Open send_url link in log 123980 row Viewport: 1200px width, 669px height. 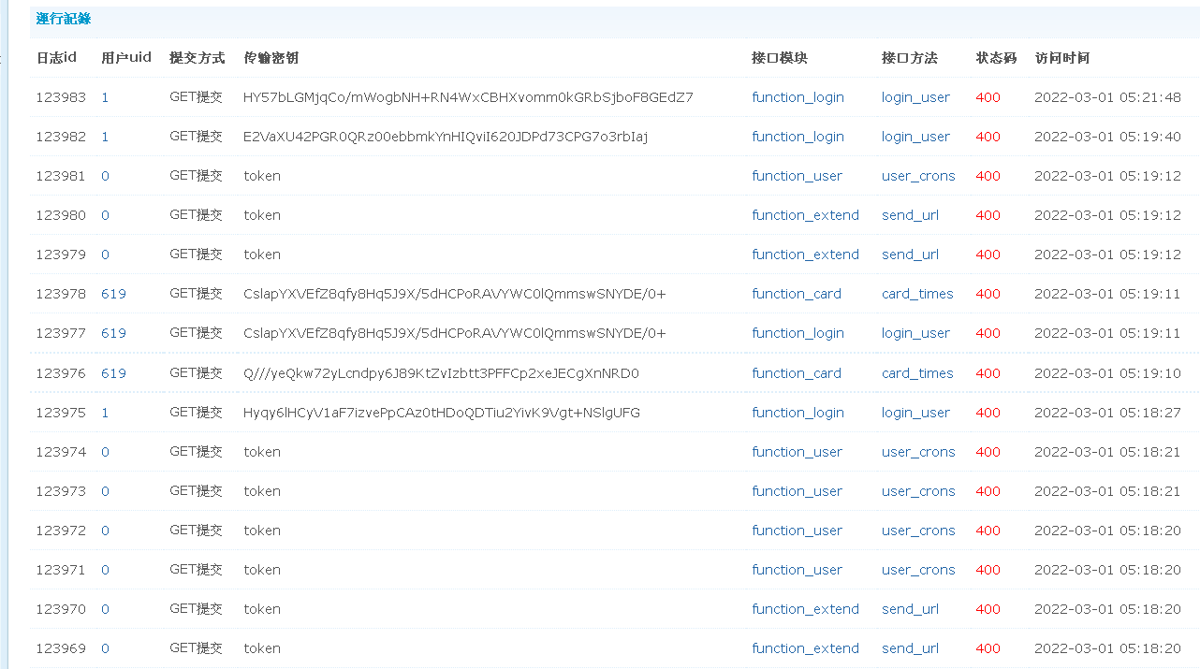point(910,215)
